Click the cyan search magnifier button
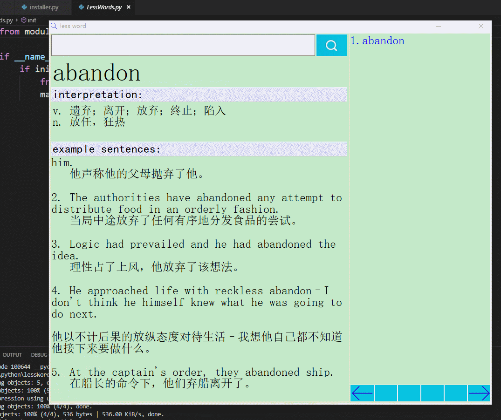 pos(331,45)
